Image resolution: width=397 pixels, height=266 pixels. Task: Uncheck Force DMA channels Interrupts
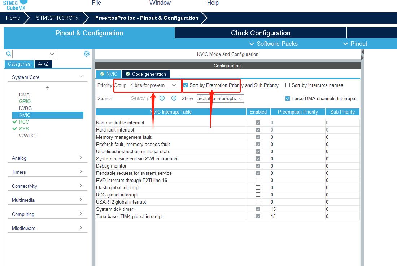click(x=288, y=98)
